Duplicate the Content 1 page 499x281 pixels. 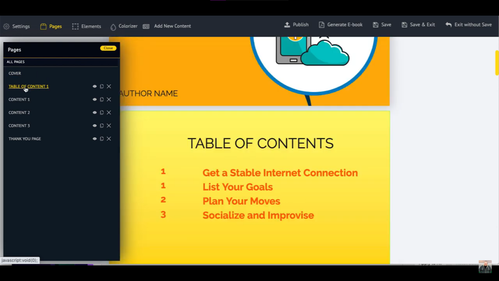coord(102,100)
